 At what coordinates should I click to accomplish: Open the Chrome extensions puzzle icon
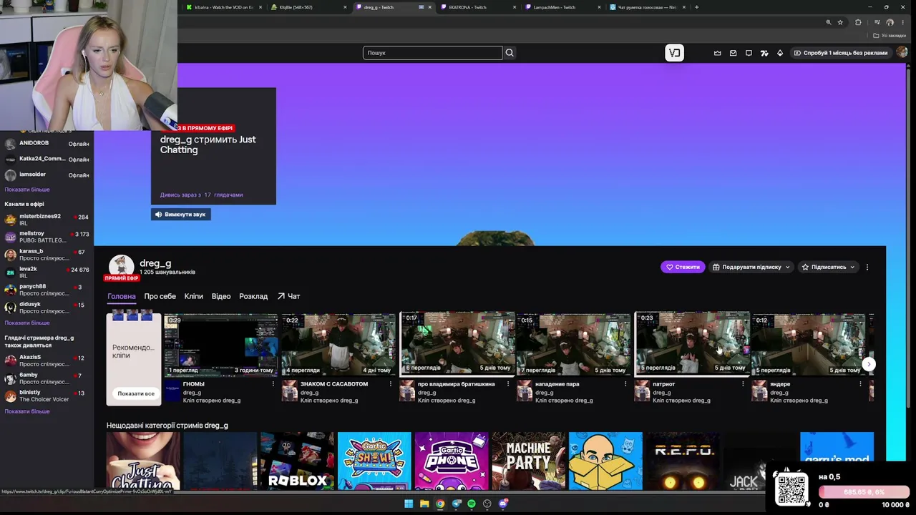coord(859,22)
